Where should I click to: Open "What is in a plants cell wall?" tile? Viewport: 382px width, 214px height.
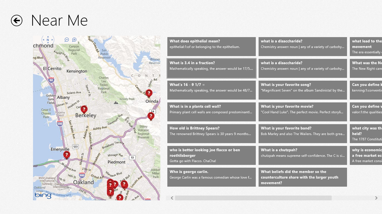[212, 112]
